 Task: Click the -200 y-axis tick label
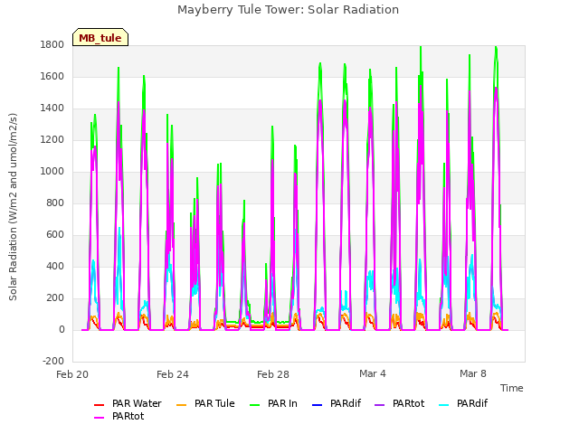click(53, 362)
